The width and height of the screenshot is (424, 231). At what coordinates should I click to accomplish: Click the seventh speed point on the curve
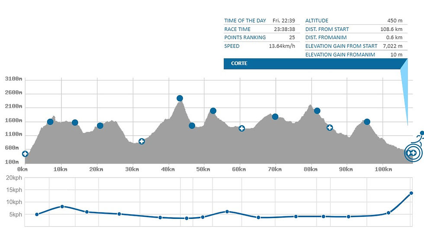tap(203, 217)
